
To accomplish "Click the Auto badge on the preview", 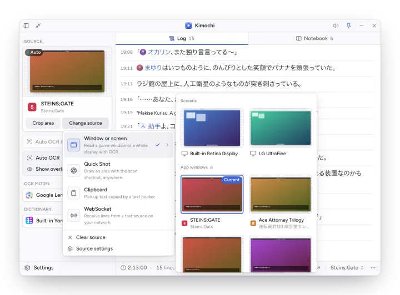I will pyautogui.click(x=33, y=52).
